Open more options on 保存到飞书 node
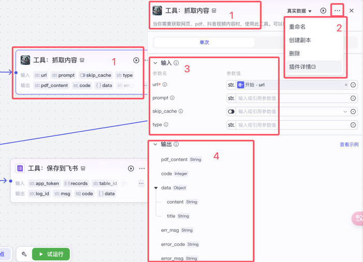The width and height of the screenshot is (363, 262). click(x=142, y=168)
